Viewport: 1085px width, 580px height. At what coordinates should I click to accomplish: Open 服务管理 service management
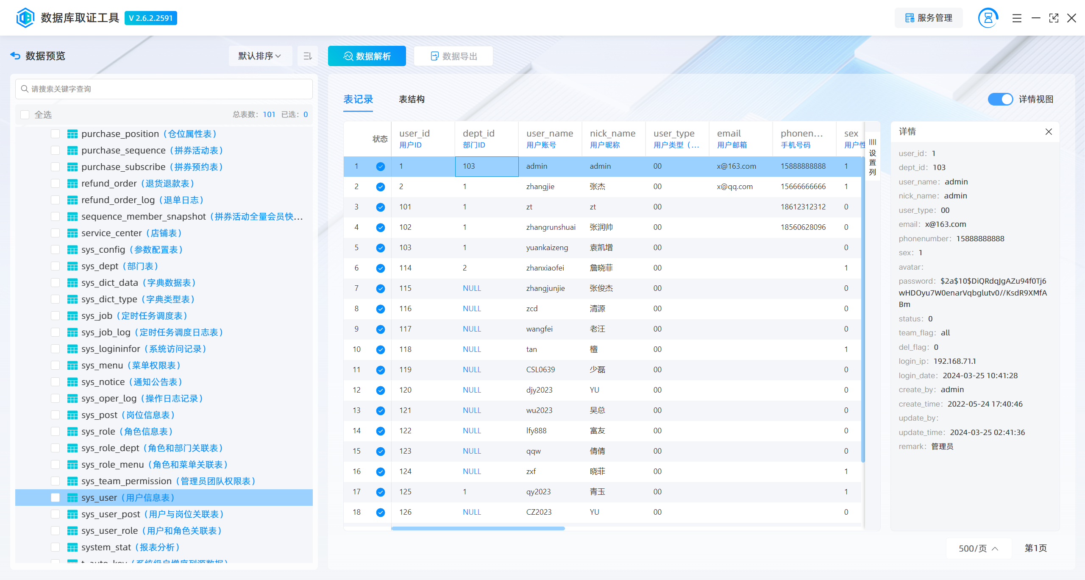(x=928, y=18)
